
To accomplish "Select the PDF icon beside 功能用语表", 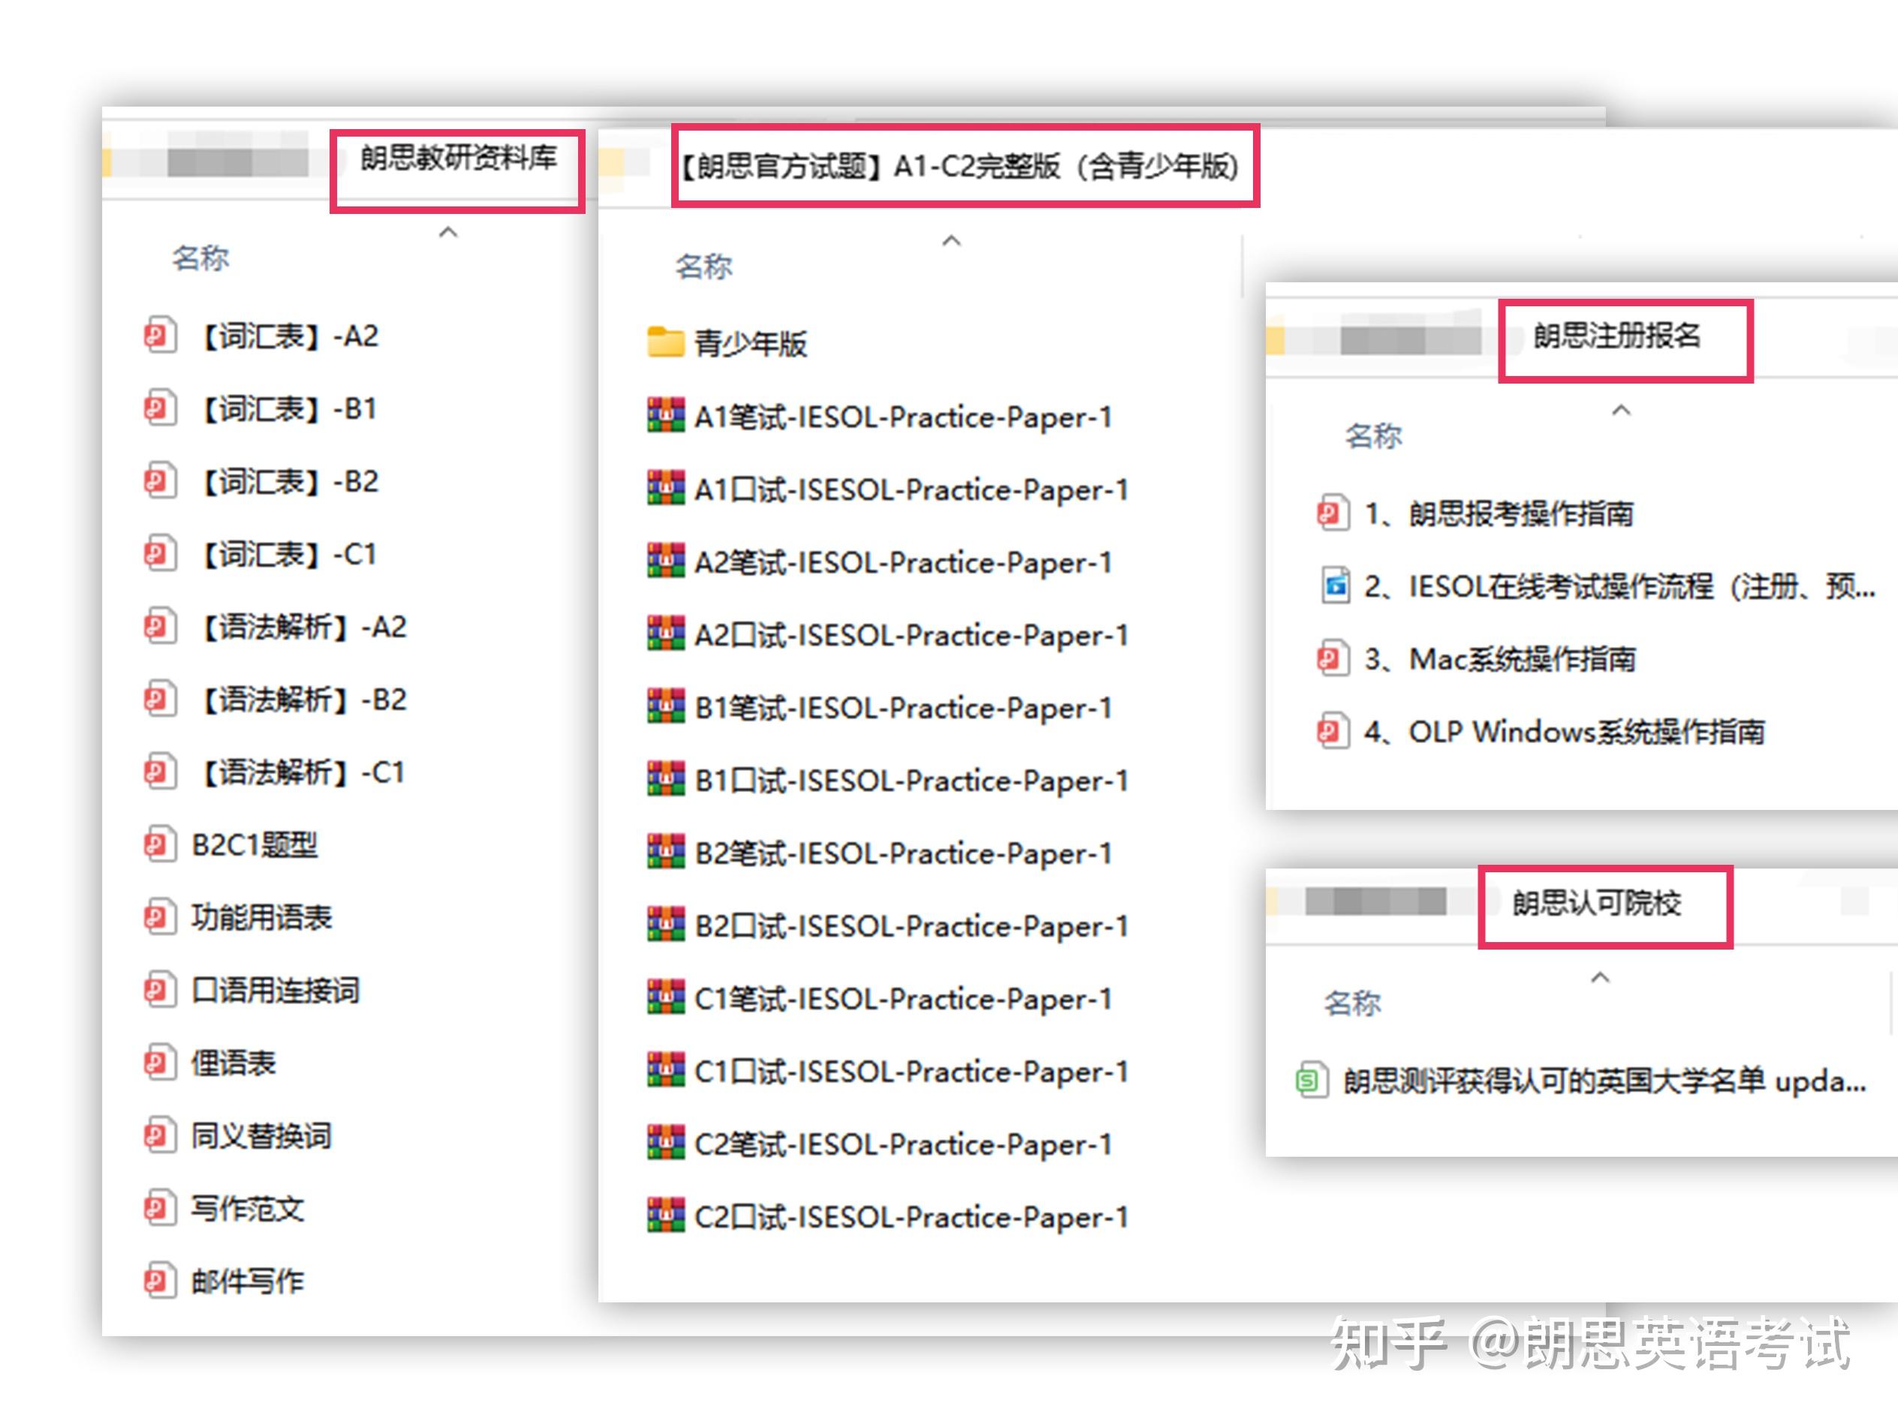I will 160,917.
